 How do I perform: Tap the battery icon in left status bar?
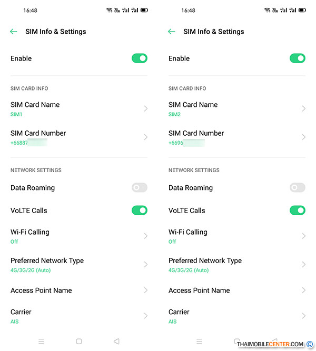(144, 10)
